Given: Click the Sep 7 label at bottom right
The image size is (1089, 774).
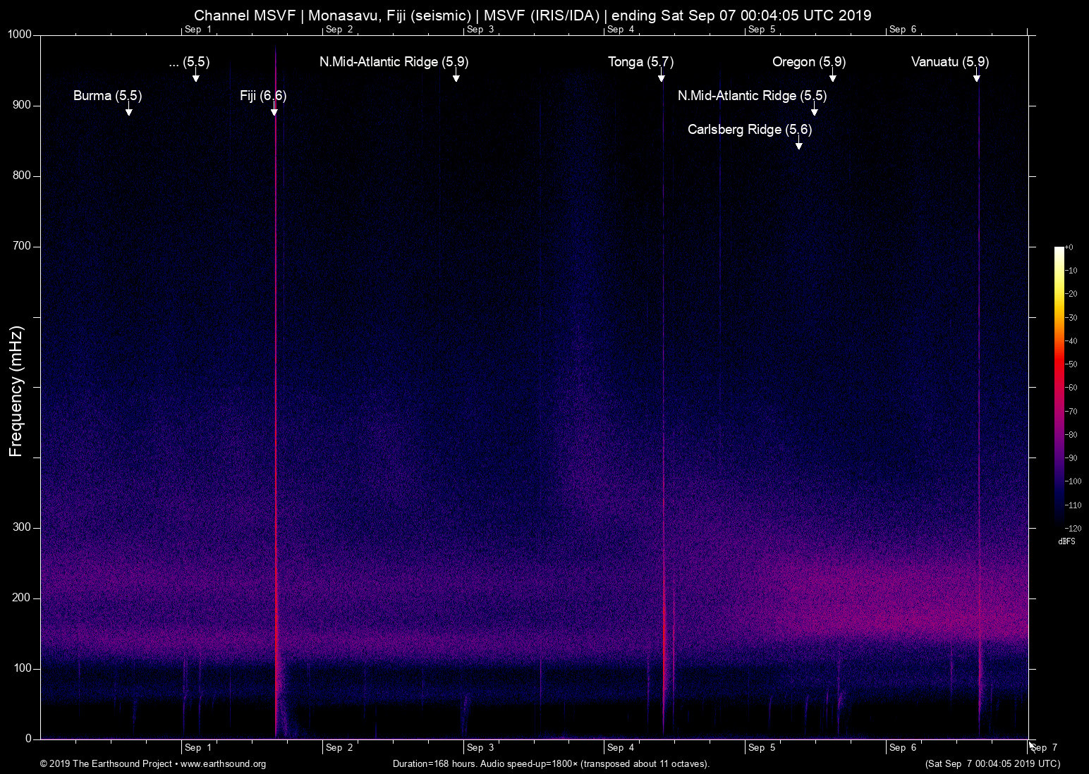Looking at the screenshot, I should pyautogui.click(x=1044, y=747).
